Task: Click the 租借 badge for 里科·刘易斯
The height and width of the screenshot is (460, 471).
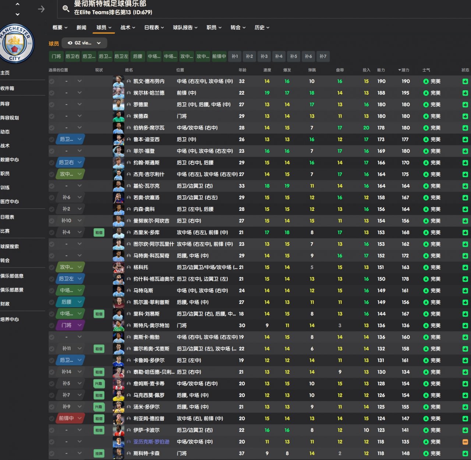Action: (x=99, y=314)
